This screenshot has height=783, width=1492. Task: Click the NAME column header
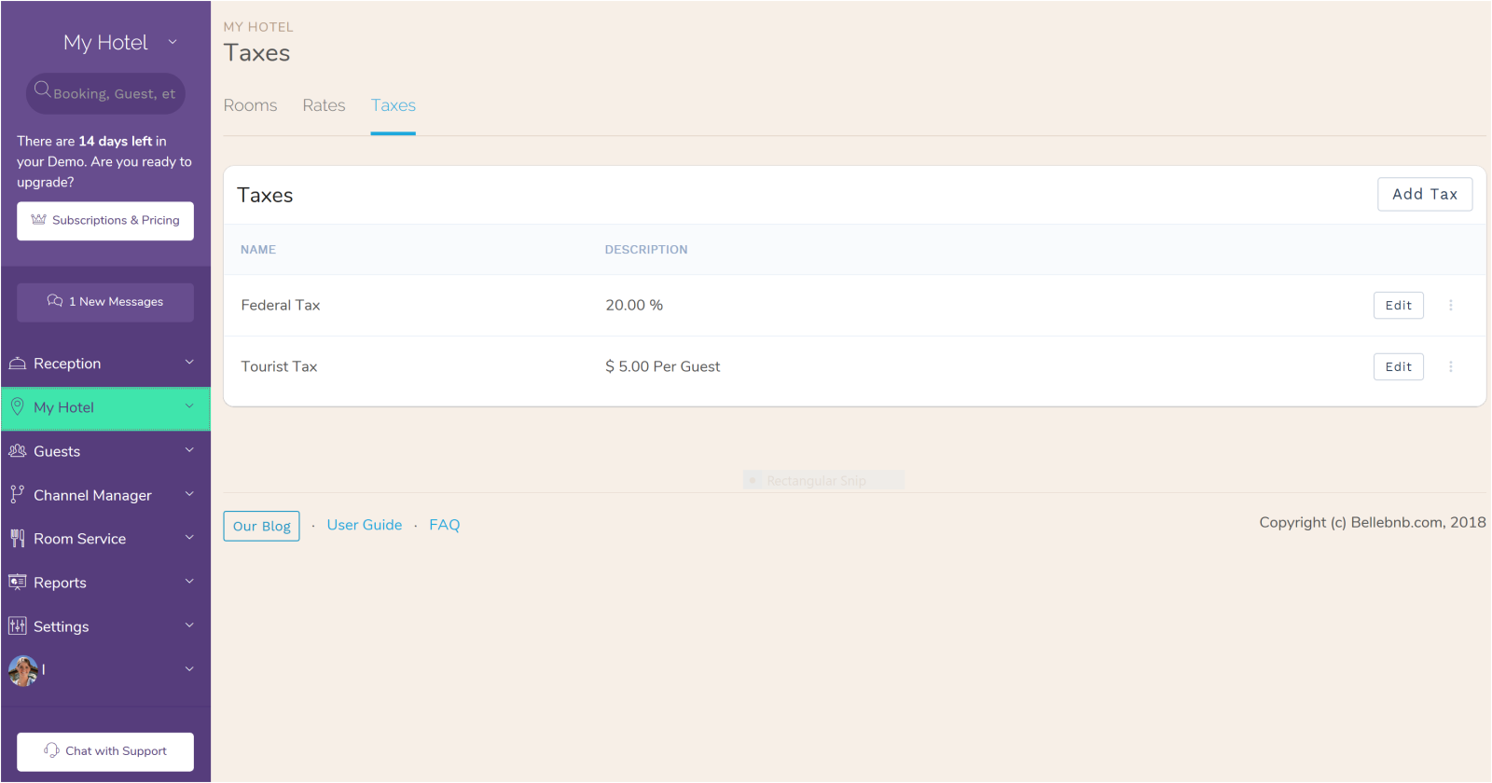pyautogui.click(x=258, y=250)
